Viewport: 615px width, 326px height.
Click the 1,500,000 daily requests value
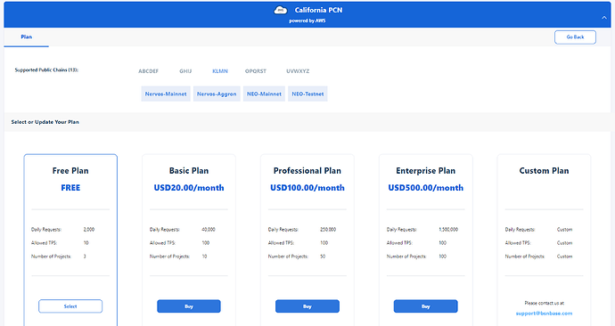click(448, 230)
